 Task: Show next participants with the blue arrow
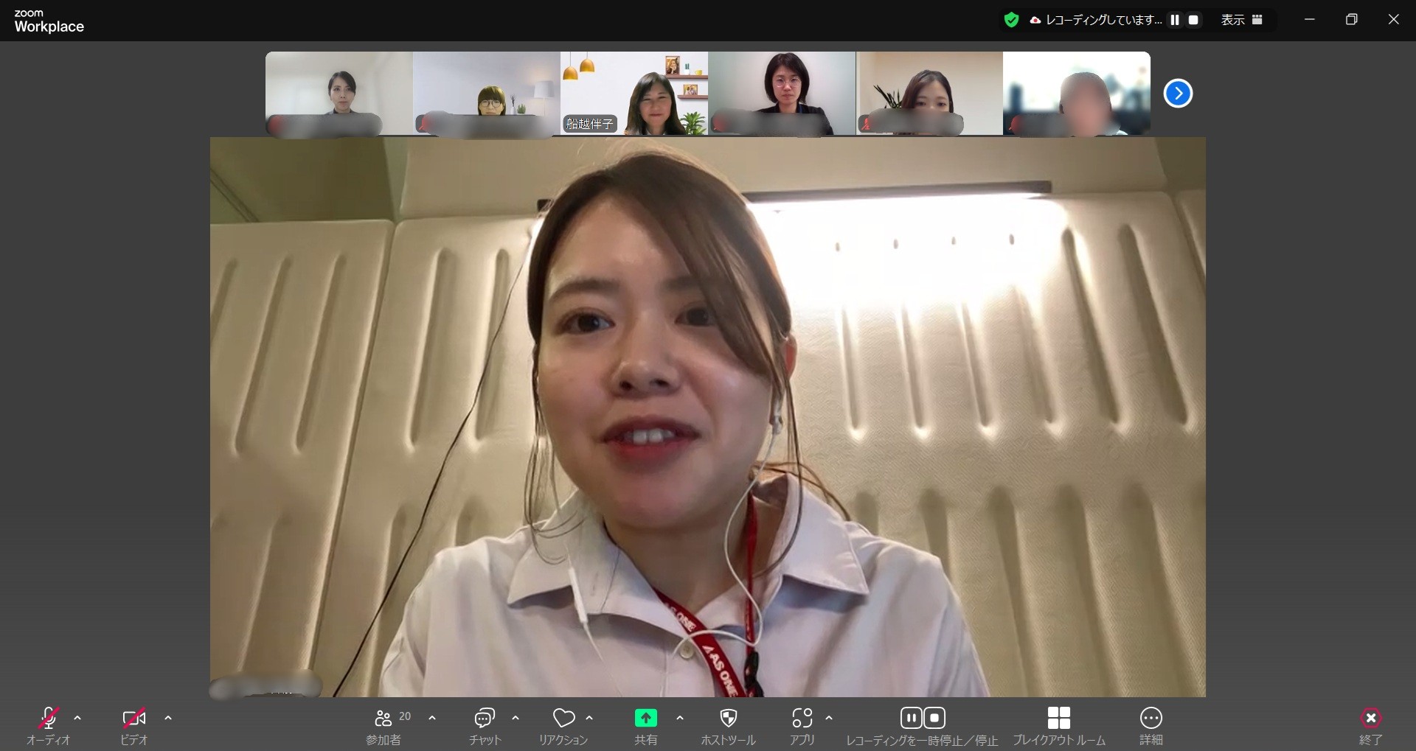(x=1178, y=94)
